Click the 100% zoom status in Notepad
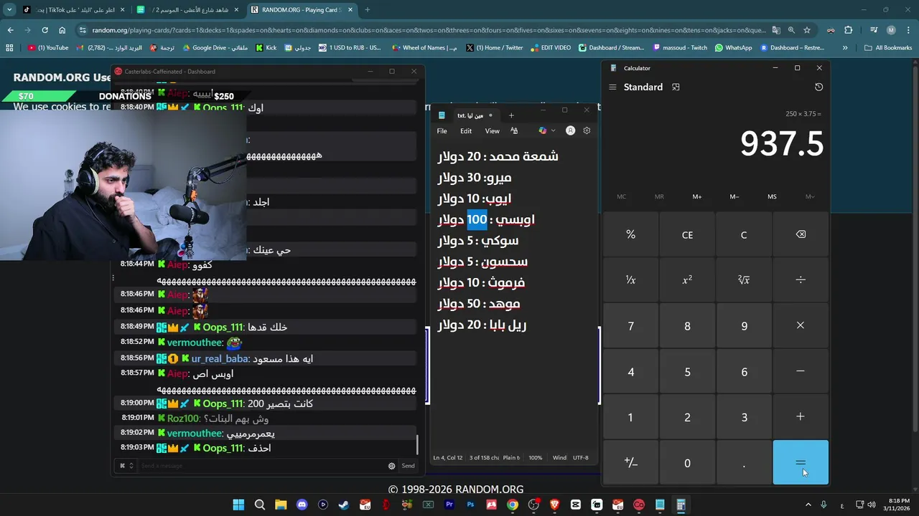 click(536, 457)
